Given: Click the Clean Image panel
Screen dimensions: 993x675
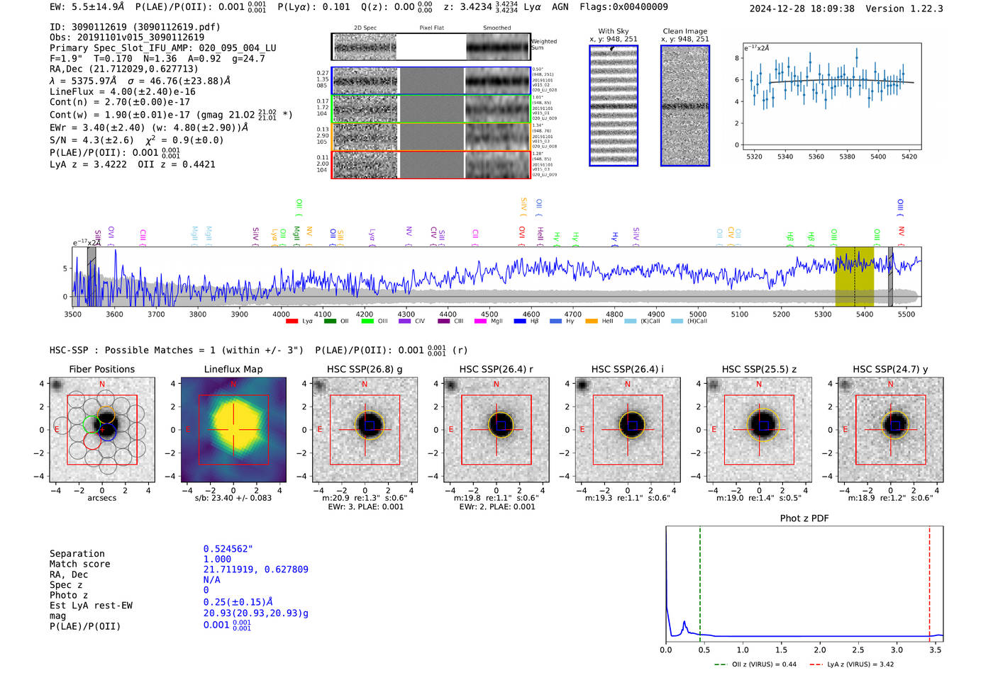Looking at the screenshot, I should click(685, 106).
